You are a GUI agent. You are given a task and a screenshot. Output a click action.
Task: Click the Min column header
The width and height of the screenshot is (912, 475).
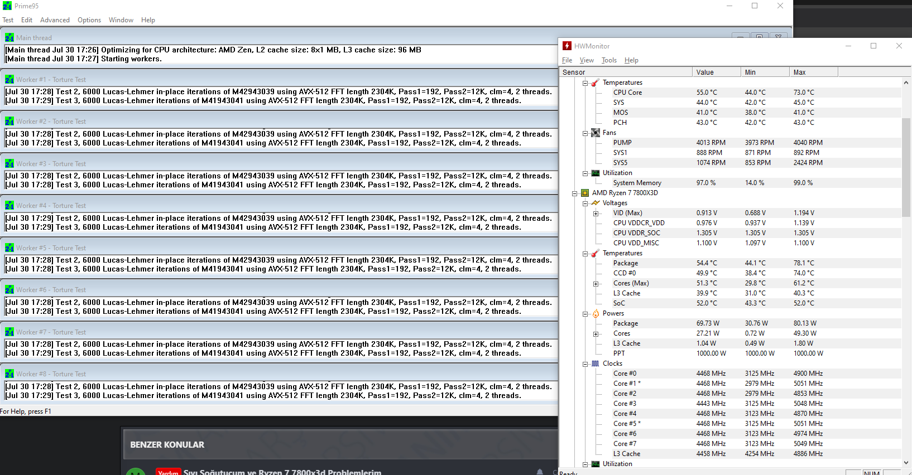(765, 72)
